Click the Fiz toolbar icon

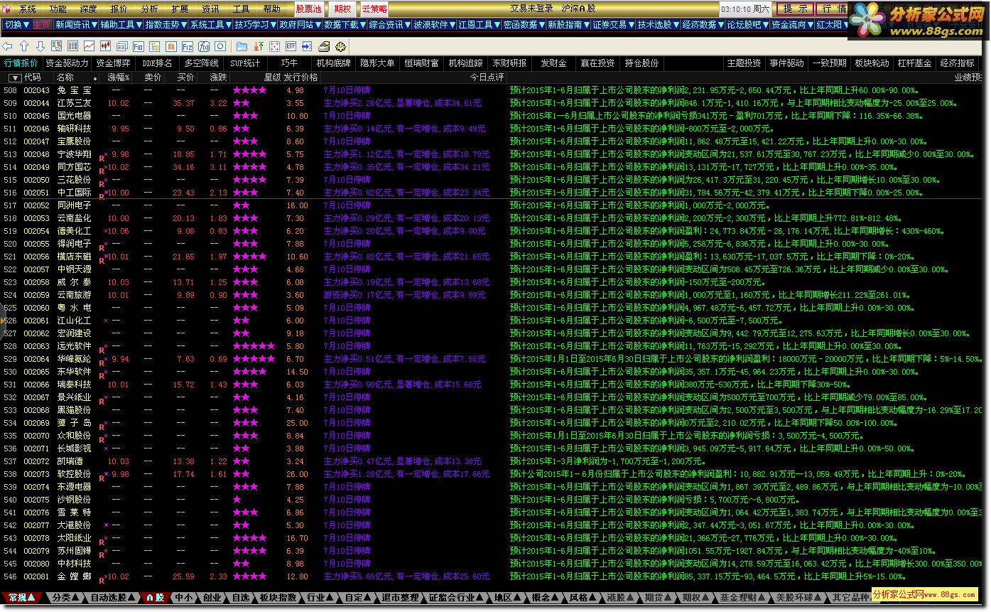click(187, 46)
